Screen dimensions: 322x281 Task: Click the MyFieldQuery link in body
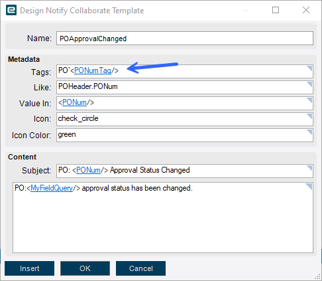click(52, 188)
